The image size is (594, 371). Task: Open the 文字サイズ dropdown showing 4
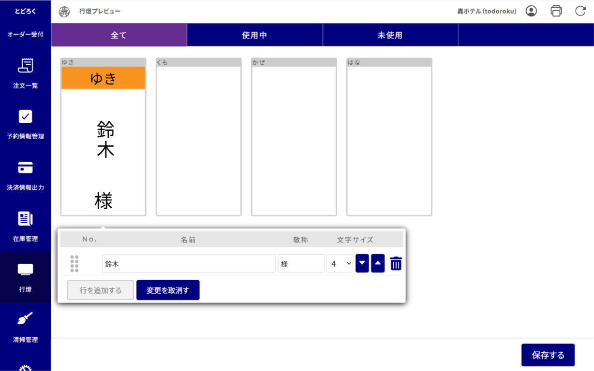340,264
